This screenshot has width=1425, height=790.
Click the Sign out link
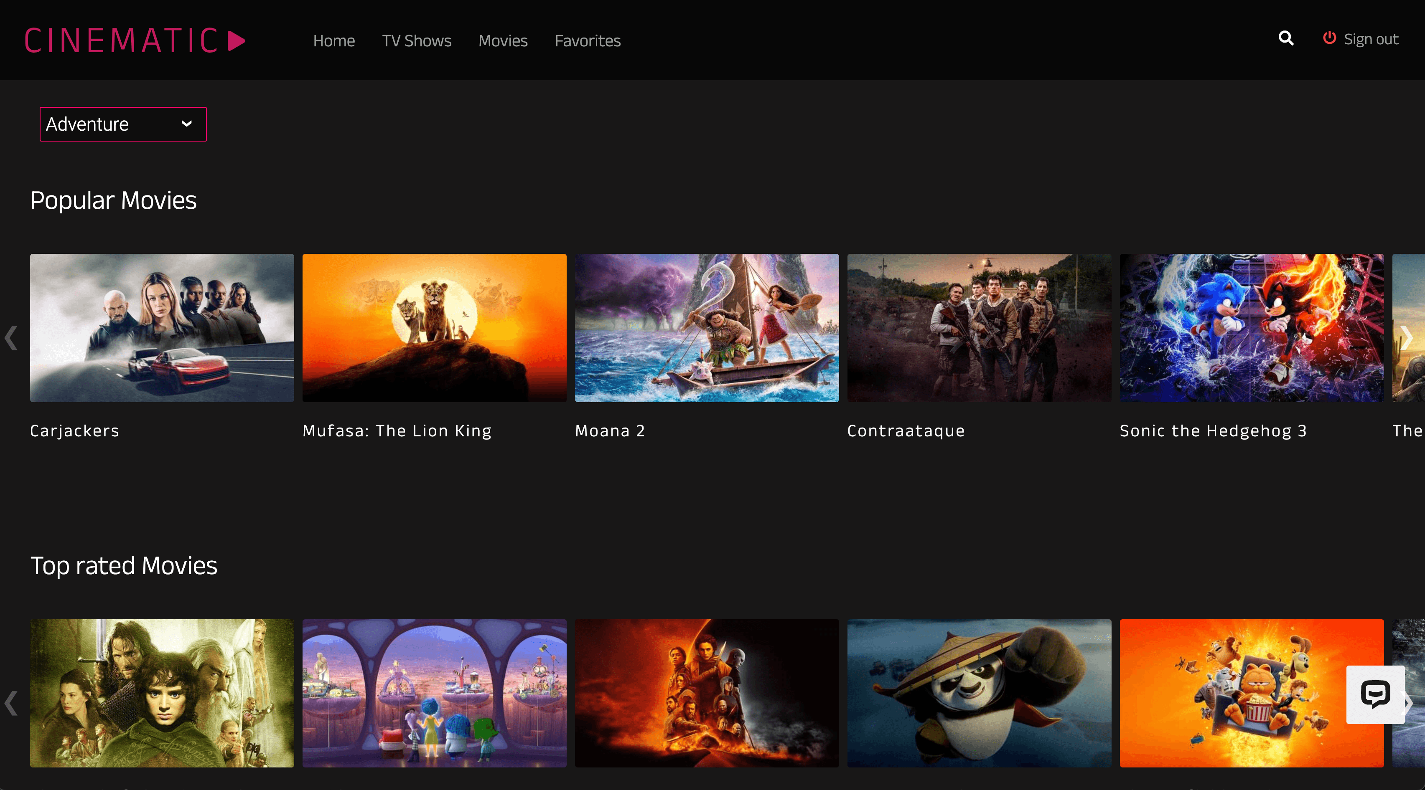1371,39
